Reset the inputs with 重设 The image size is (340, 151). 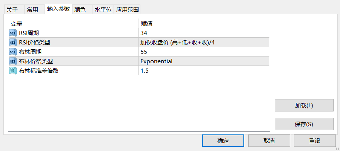click(x=315, y=141)
